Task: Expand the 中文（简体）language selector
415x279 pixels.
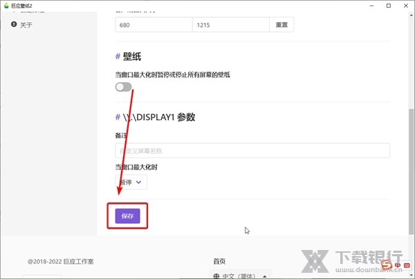Action: 240,276
